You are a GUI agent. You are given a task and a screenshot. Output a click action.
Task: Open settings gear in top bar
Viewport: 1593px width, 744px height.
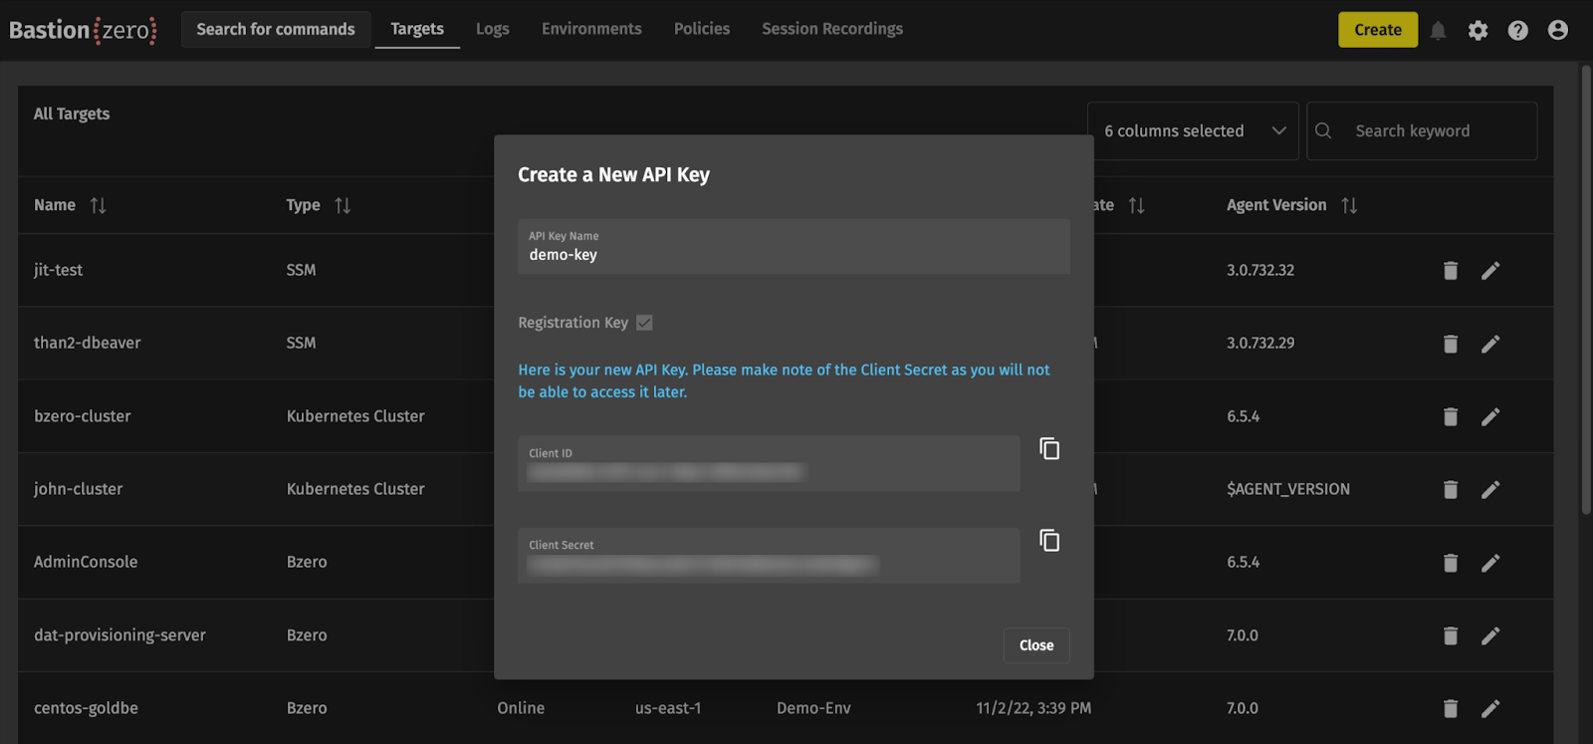[1478, 31]
